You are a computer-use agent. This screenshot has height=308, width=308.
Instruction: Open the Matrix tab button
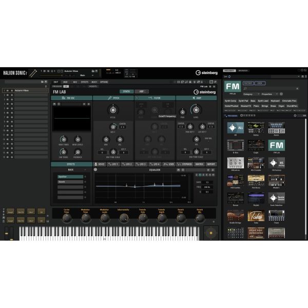199,164
